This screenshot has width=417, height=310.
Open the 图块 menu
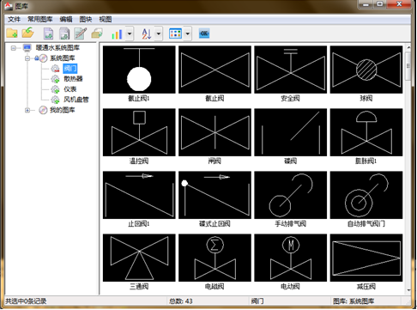pyautogui.click(x=86, y=19)
